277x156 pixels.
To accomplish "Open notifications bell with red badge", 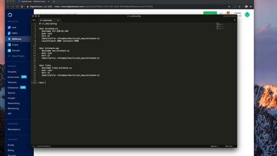I will (228, 13).
